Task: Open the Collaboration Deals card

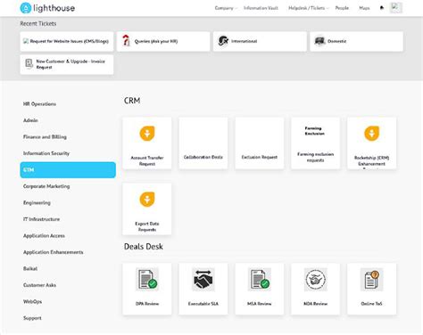Action: (x=203, y=143)
